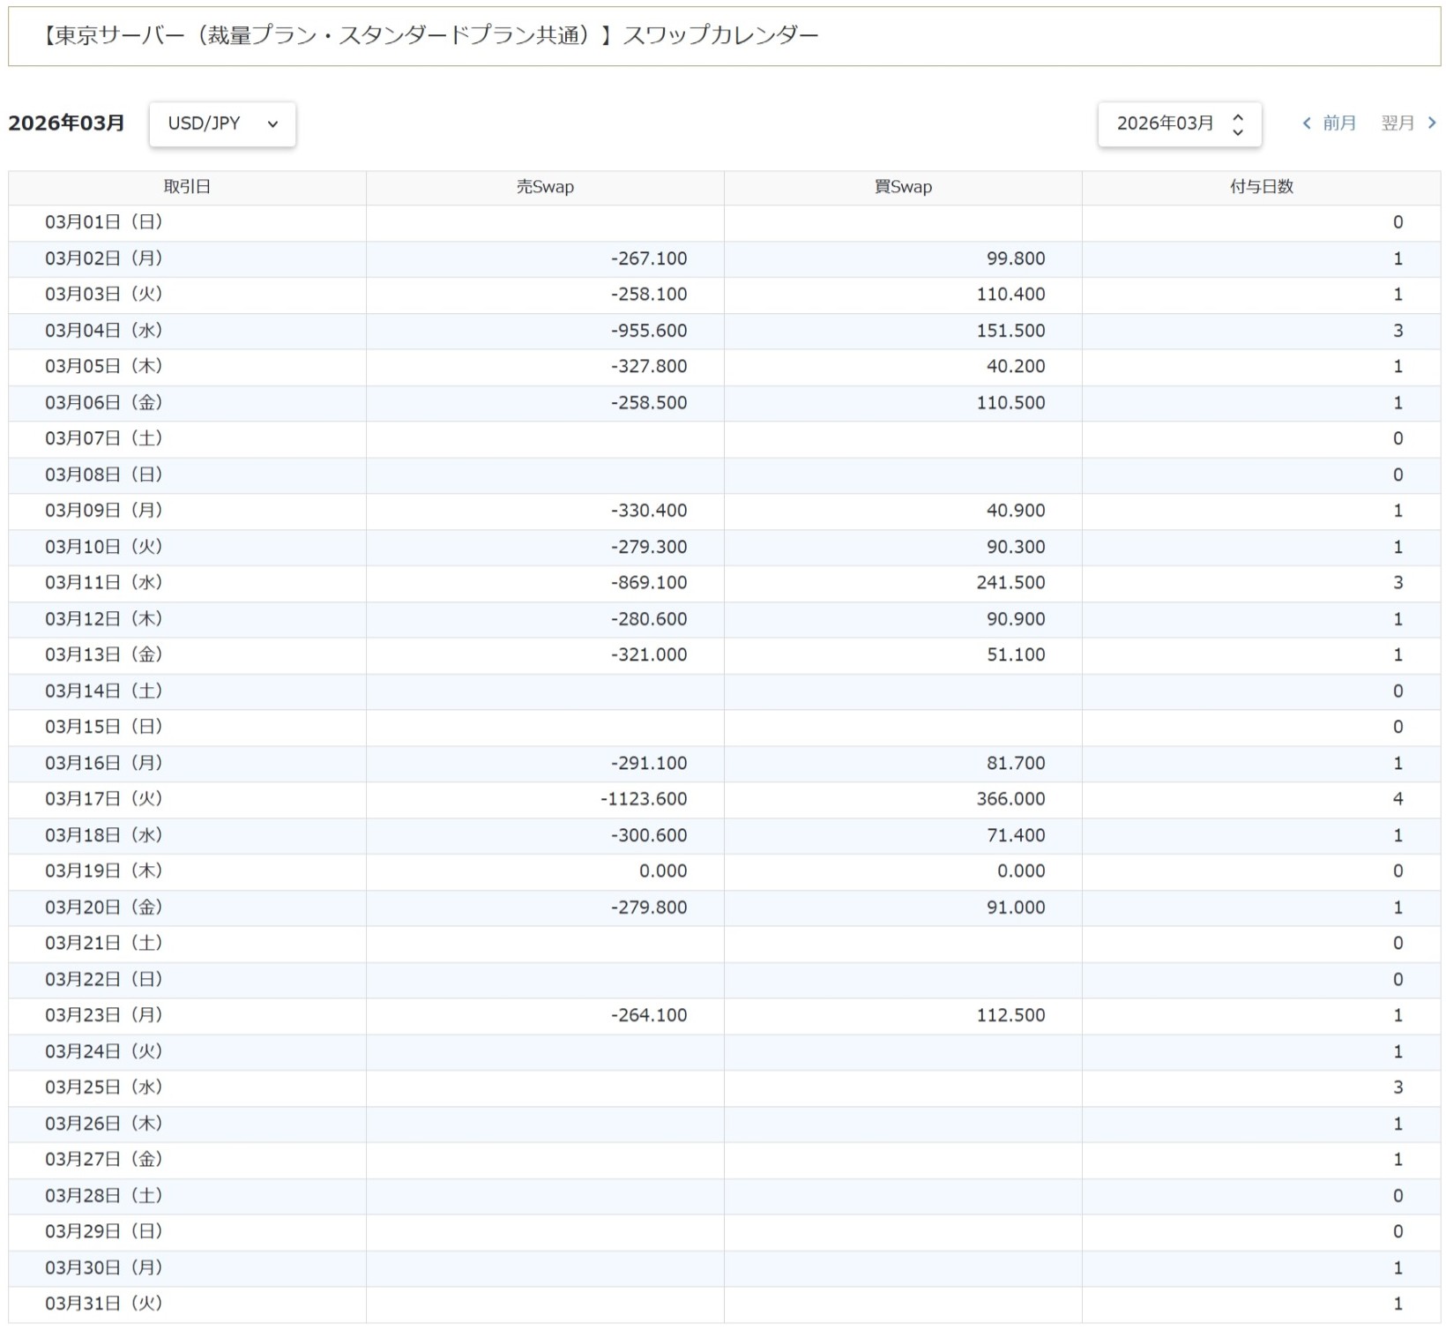Click sell swap value -264.100

649,1015
